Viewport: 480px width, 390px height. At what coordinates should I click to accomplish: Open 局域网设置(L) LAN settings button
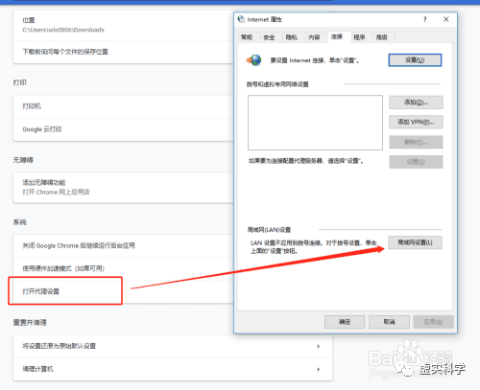coord(415,242)
